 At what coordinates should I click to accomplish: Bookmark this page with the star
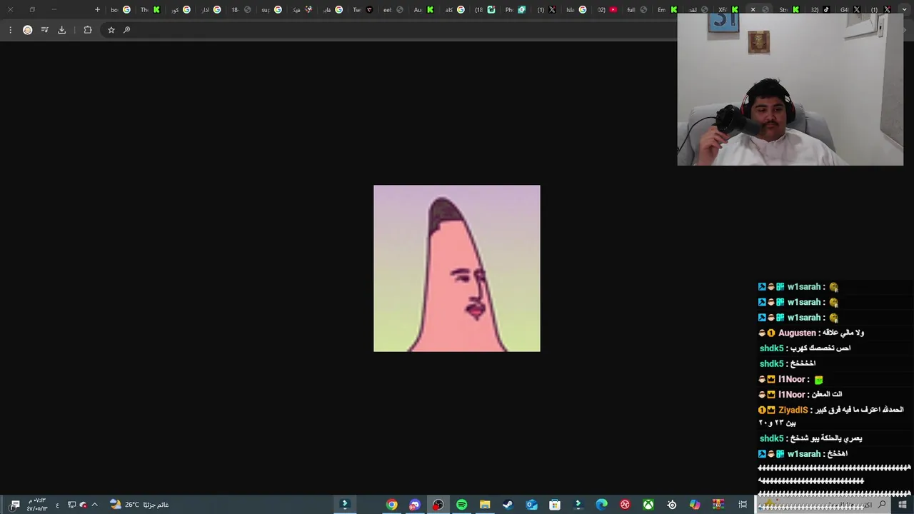click(111, 30)
